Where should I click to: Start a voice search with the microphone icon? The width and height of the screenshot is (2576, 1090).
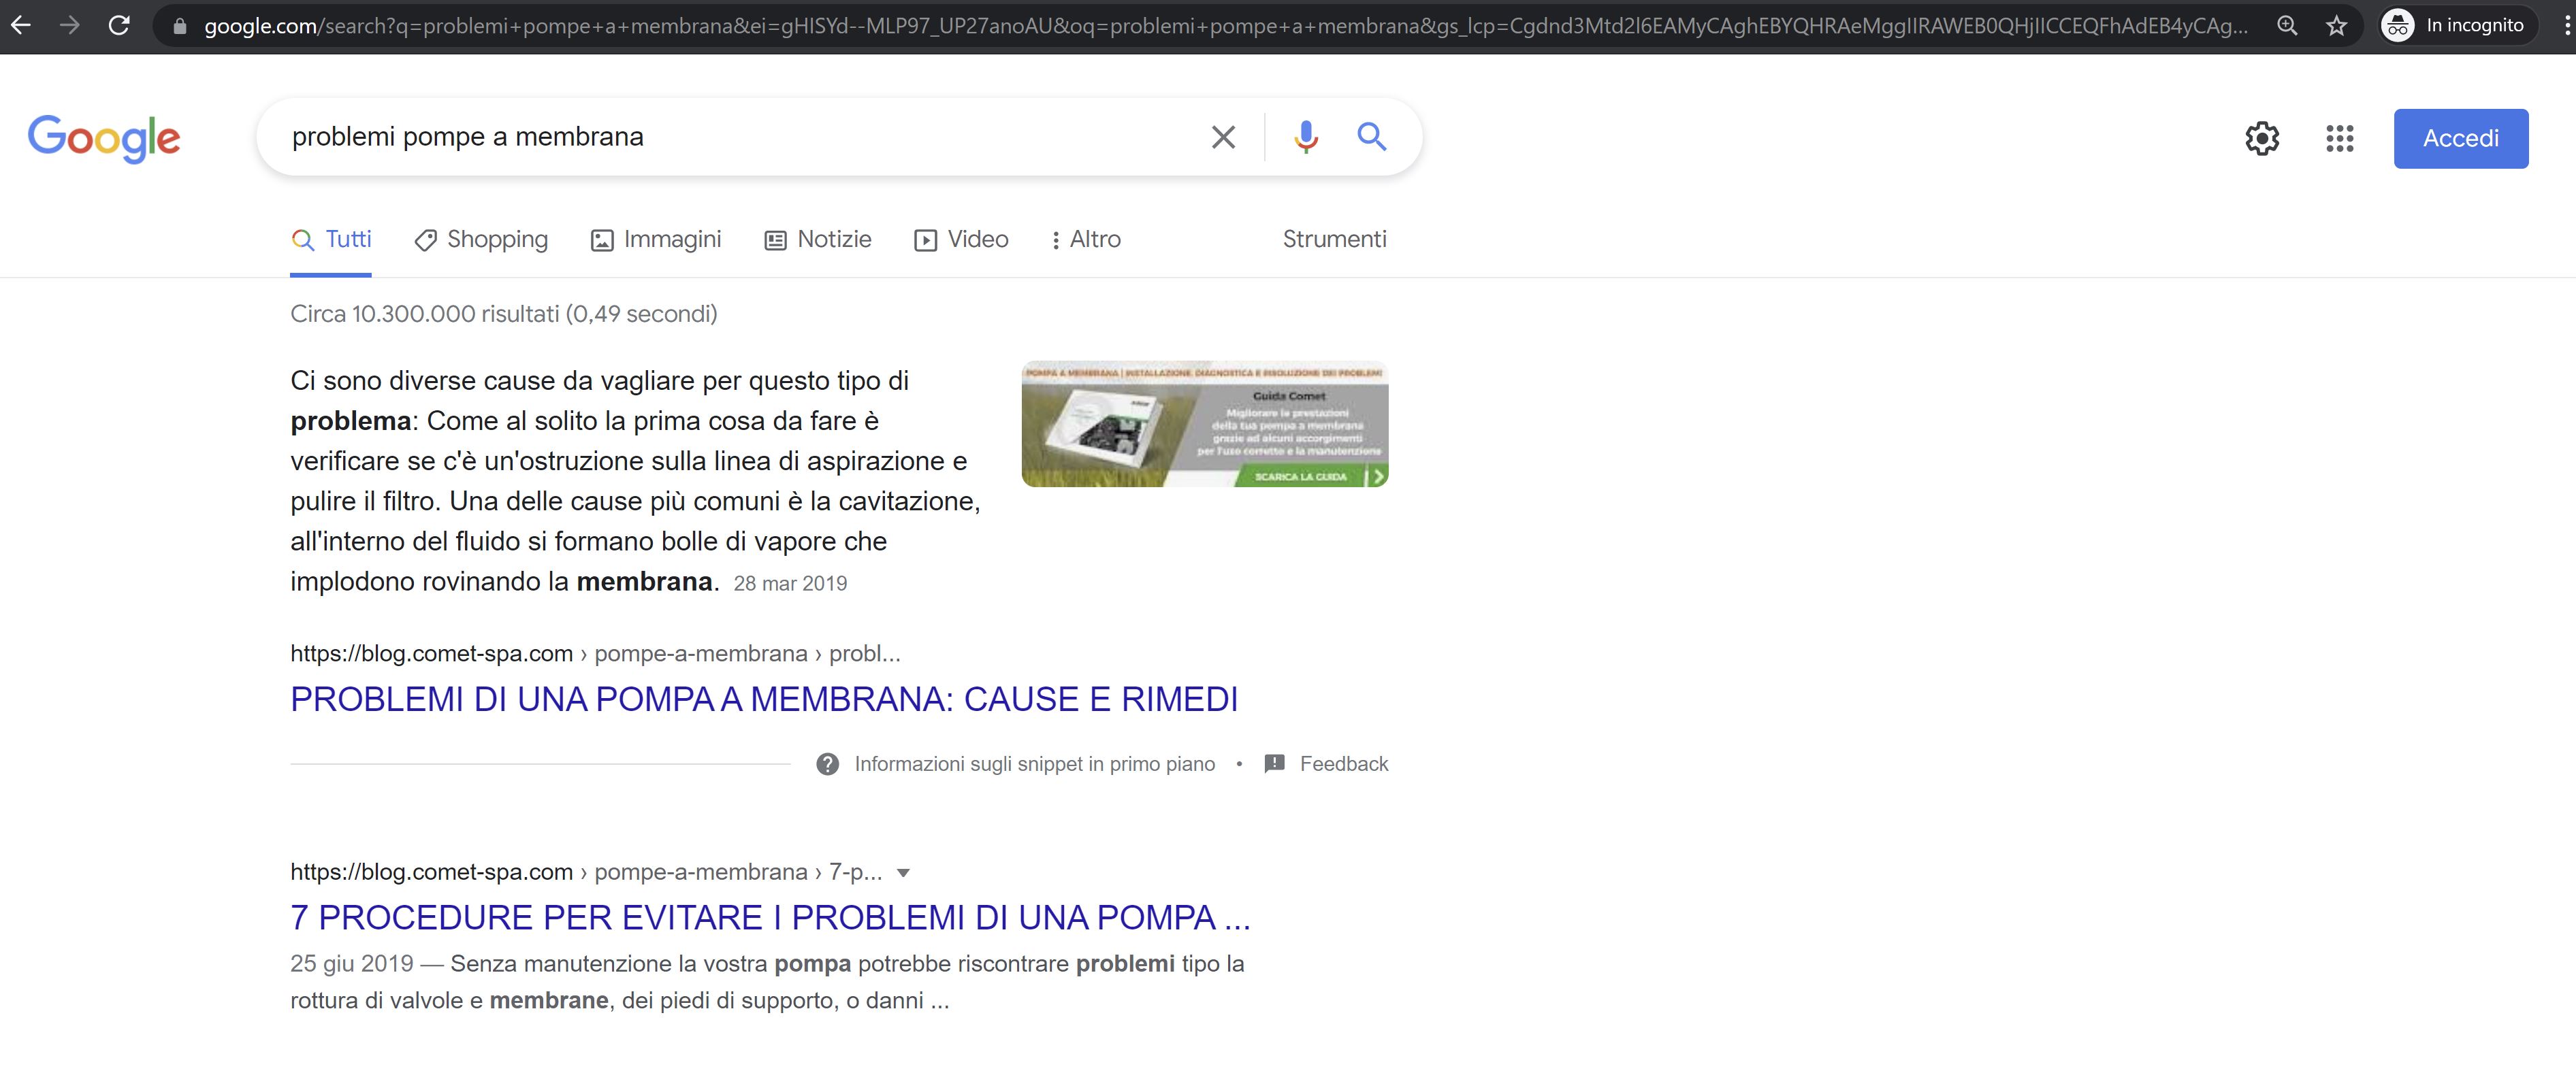click(x=1305, y=137)
